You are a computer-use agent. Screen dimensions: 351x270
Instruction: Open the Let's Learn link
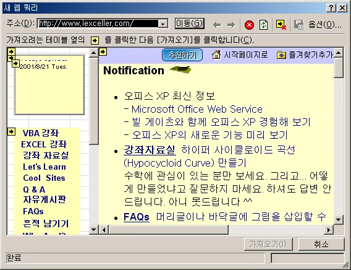(x=44, y=167)
